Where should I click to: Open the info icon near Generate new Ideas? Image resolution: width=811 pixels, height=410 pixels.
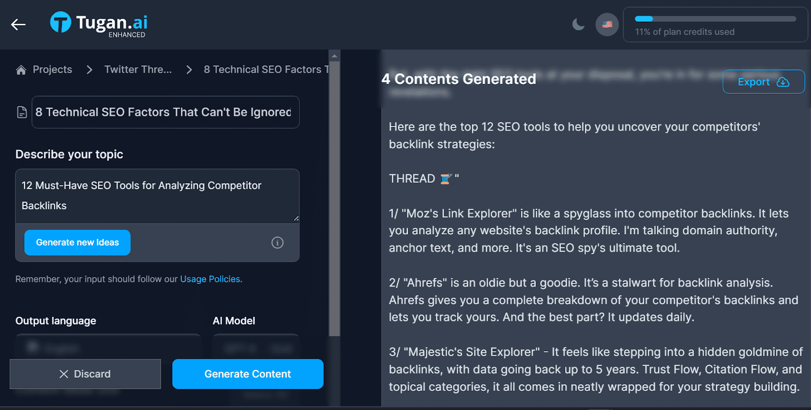point(277,242)
